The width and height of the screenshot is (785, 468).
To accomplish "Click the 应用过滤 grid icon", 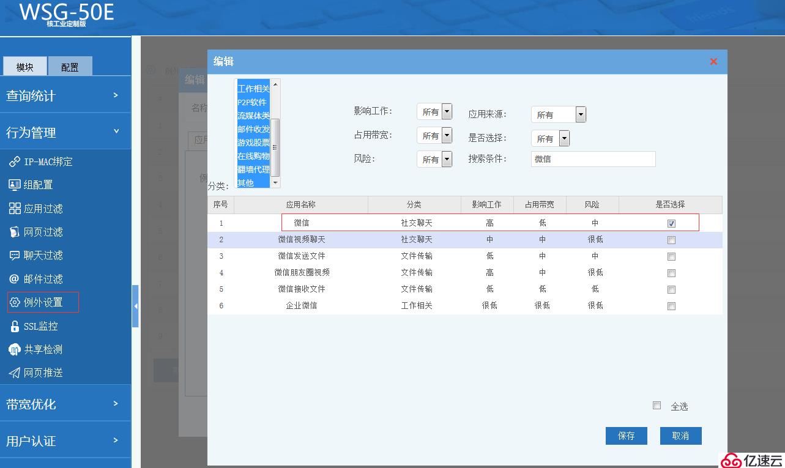I will 15,209.
